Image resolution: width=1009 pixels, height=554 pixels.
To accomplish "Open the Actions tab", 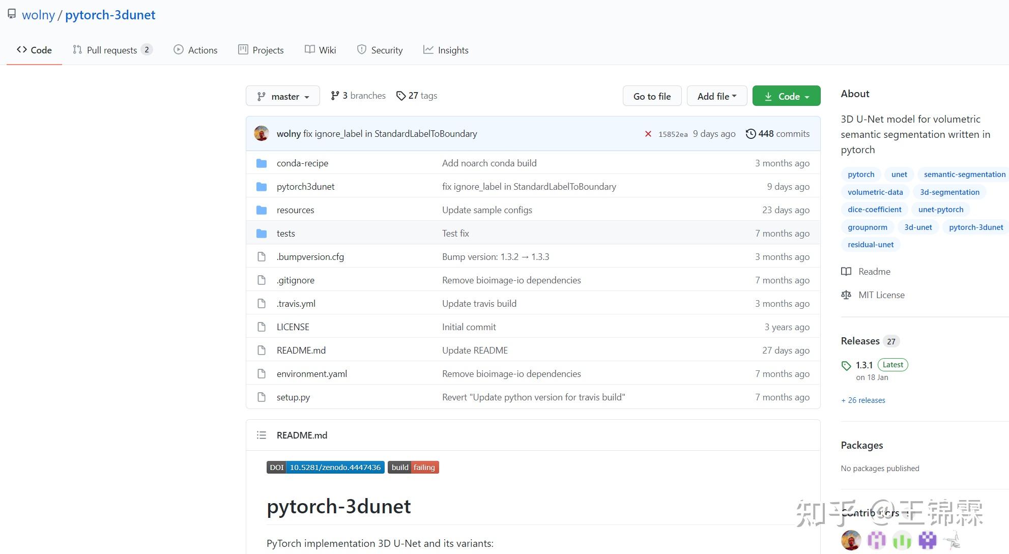I will pos(195,50).
